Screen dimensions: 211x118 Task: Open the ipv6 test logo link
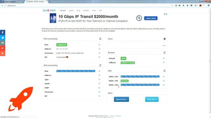(49, 10)
